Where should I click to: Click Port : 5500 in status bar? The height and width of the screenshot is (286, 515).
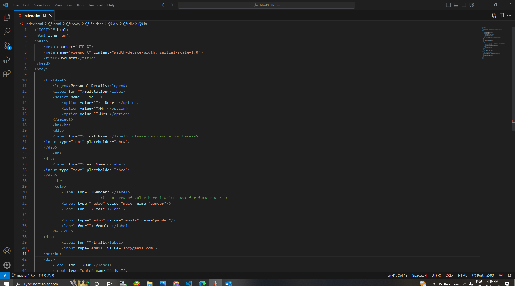483,275
